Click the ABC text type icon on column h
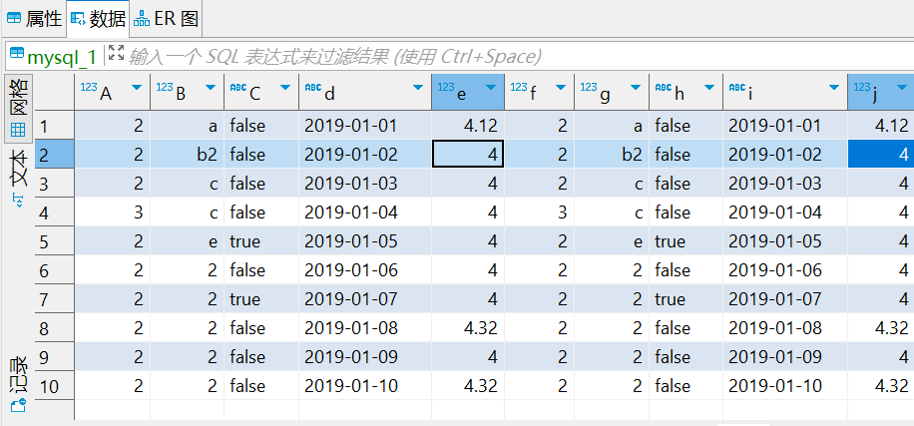The image size is (914, 426). point(663,89)
